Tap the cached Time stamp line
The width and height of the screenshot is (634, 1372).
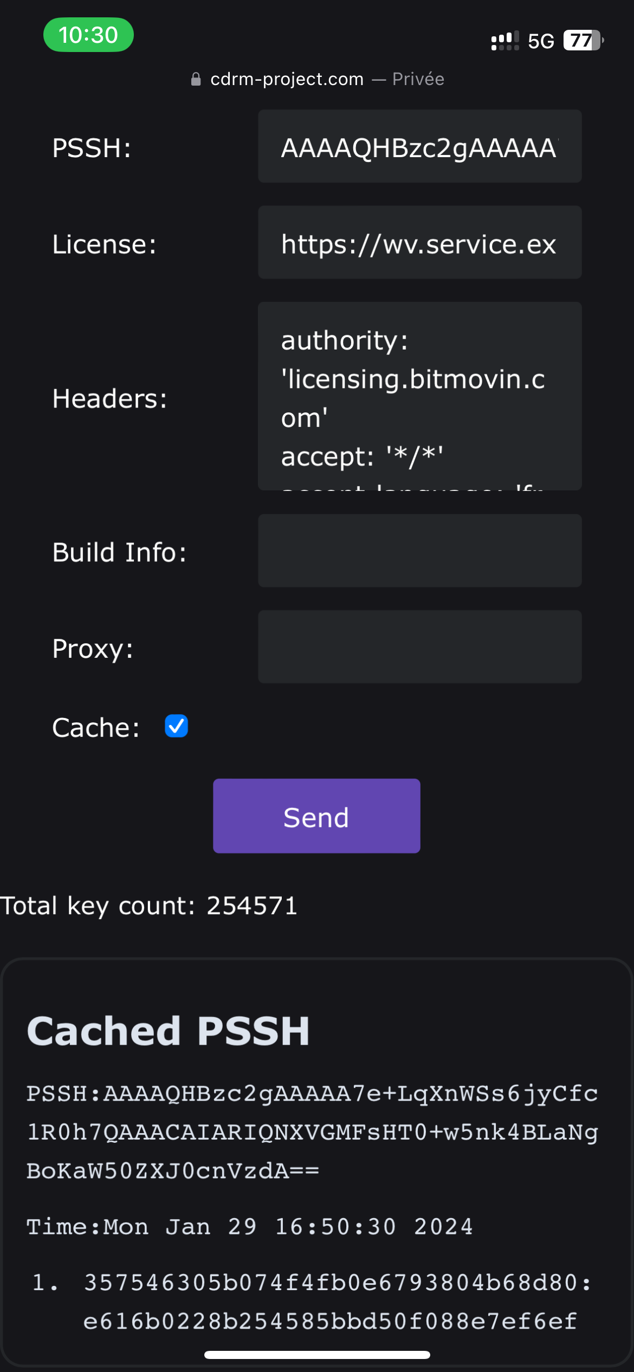coord(249,1227)
